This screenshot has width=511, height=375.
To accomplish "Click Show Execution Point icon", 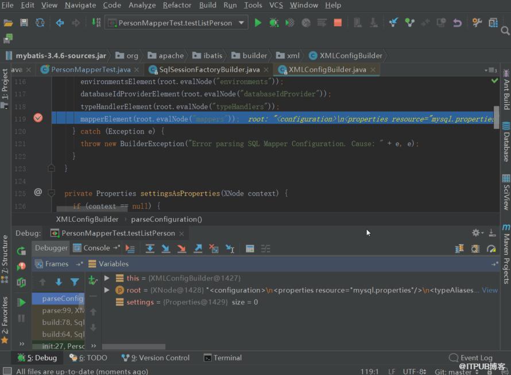I will pos(130,249).
